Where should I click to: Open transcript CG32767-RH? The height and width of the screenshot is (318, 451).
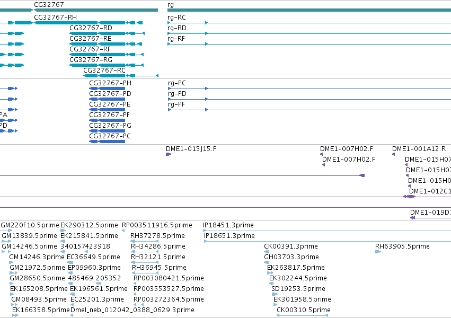(55, 17)
